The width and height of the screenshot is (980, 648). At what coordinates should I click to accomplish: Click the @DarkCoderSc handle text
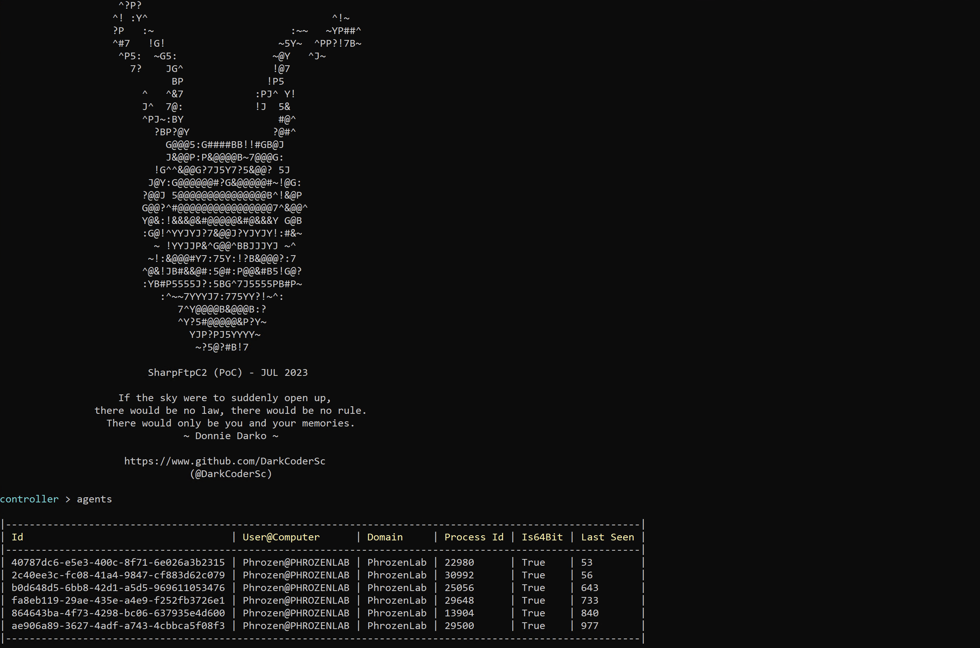(x=231, y=474)
